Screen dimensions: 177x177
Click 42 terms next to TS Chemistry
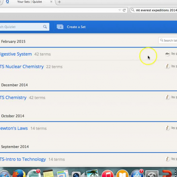(37, 98)
